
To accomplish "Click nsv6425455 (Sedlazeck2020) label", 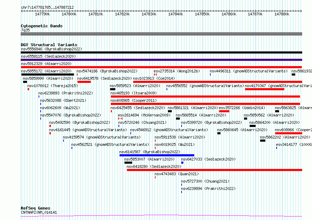I will coord(138,108).
